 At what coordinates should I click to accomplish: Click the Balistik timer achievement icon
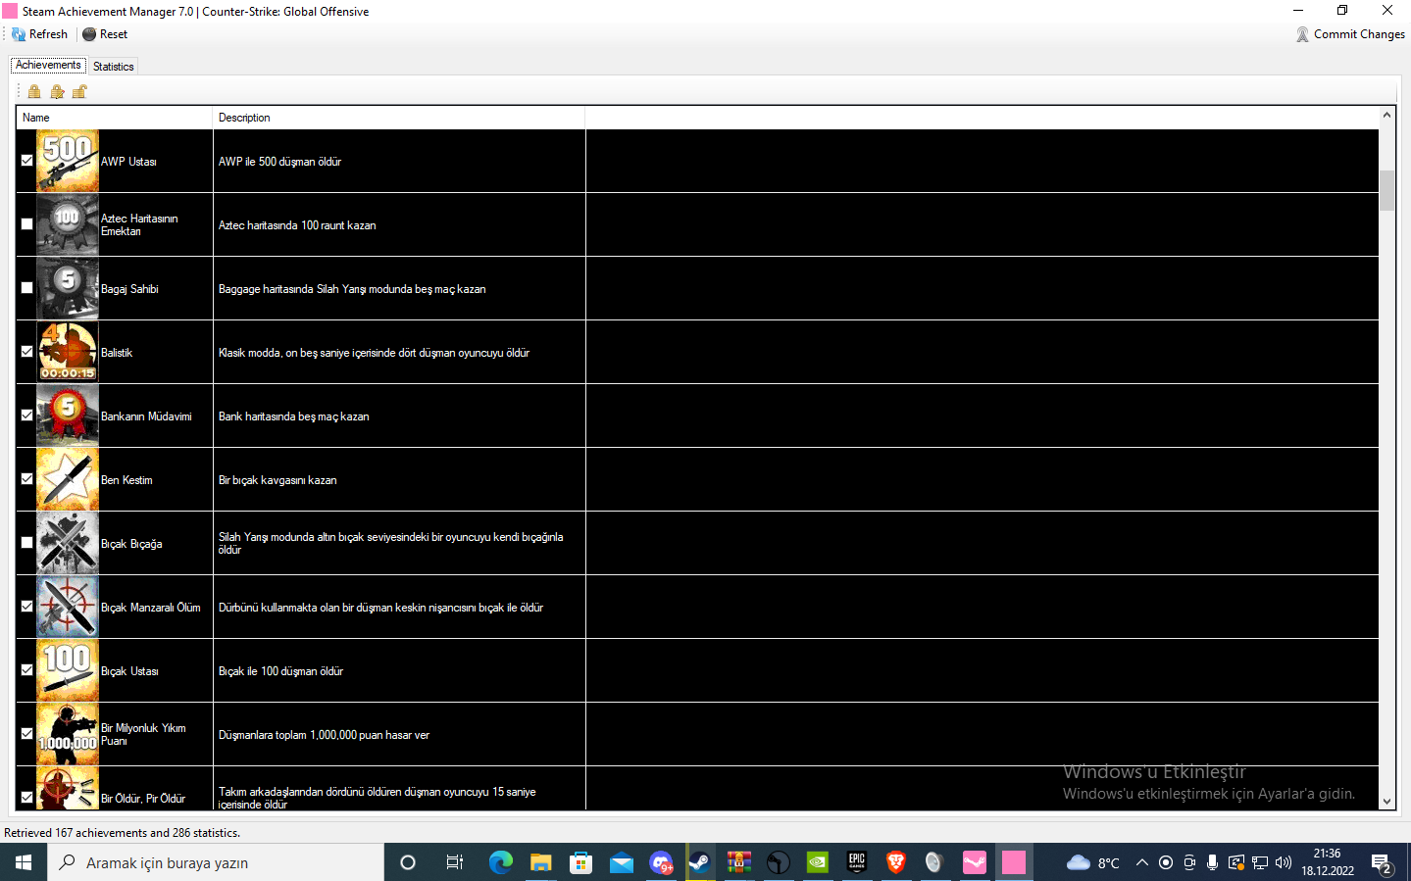(x=68, y=352)
